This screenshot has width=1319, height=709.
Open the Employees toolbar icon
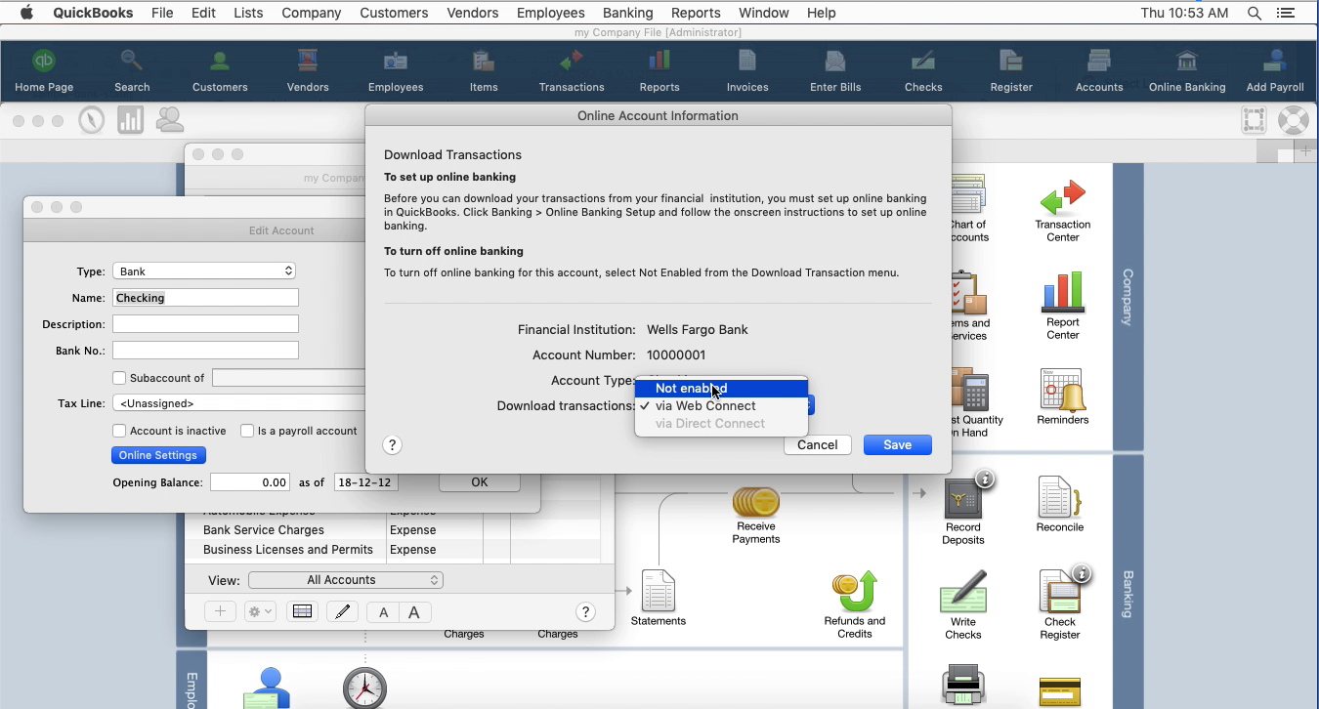tap(396, 70)
